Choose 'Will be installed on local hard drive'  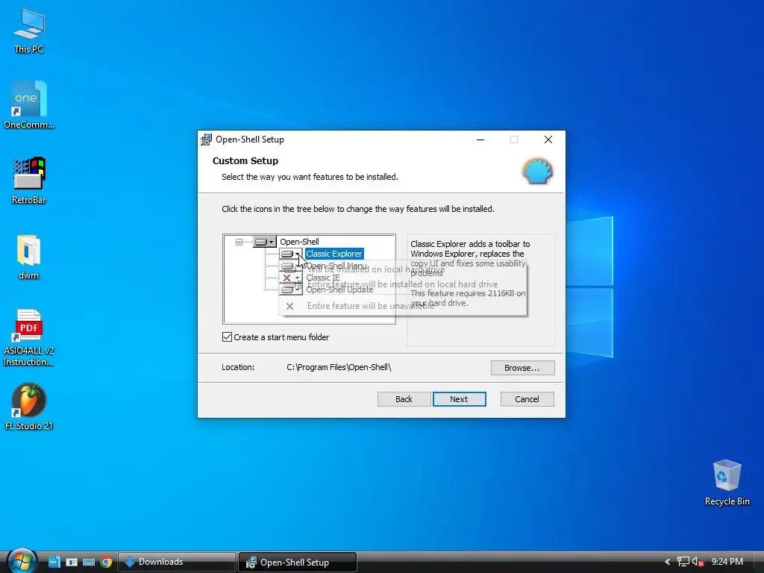(402, 269)
